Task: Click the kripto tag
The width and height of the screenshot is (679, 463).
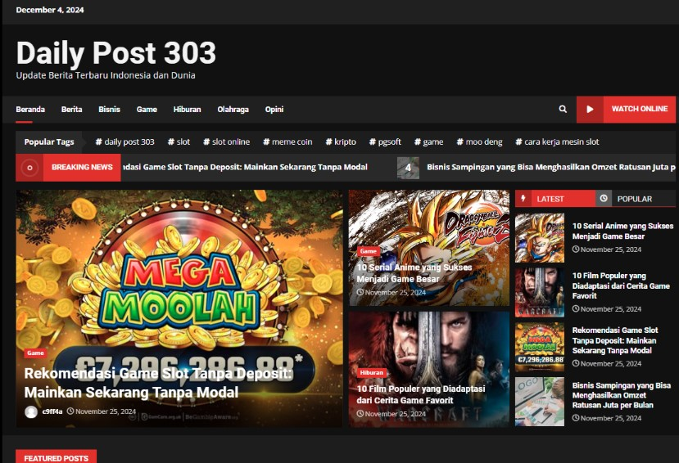Action: [x=341, y=142]
